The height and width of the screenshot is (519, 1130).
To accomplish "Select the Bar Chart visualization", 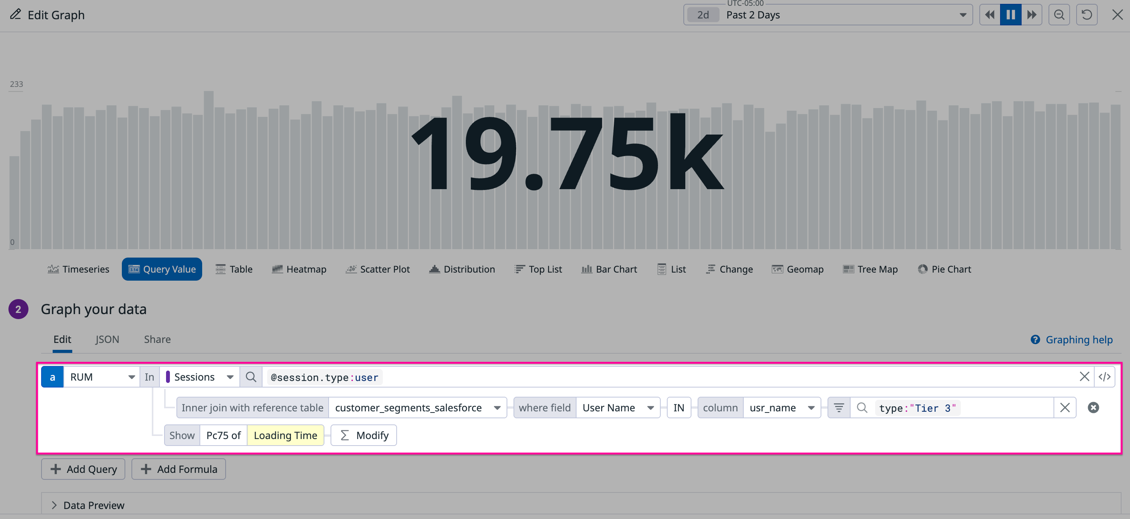I will click(x=609, y=269).
